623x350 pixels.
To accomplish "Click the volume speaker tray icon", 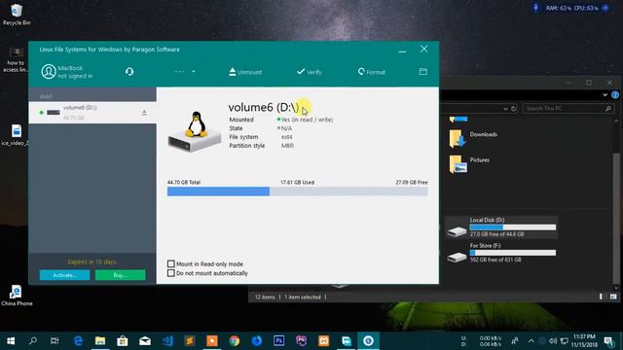I will point(553,341).
